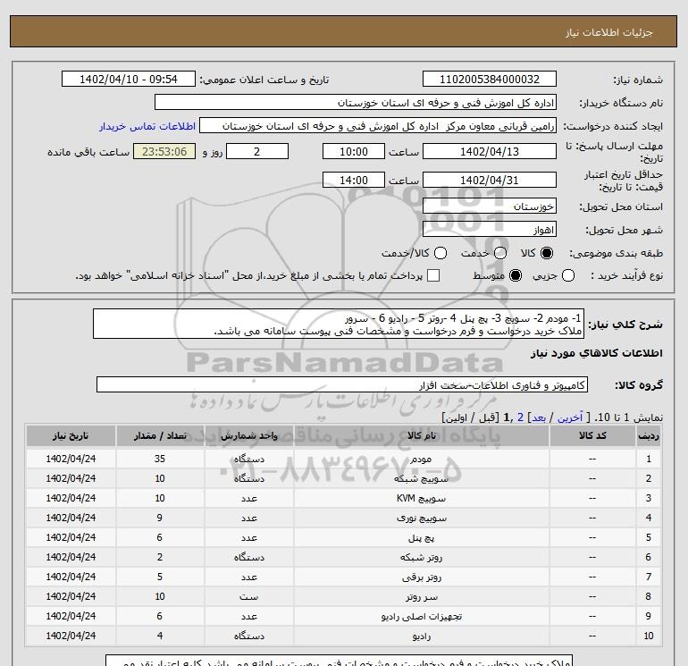
Task: Select the جزیی purchase type radio
Action: [x=568, y=275]
